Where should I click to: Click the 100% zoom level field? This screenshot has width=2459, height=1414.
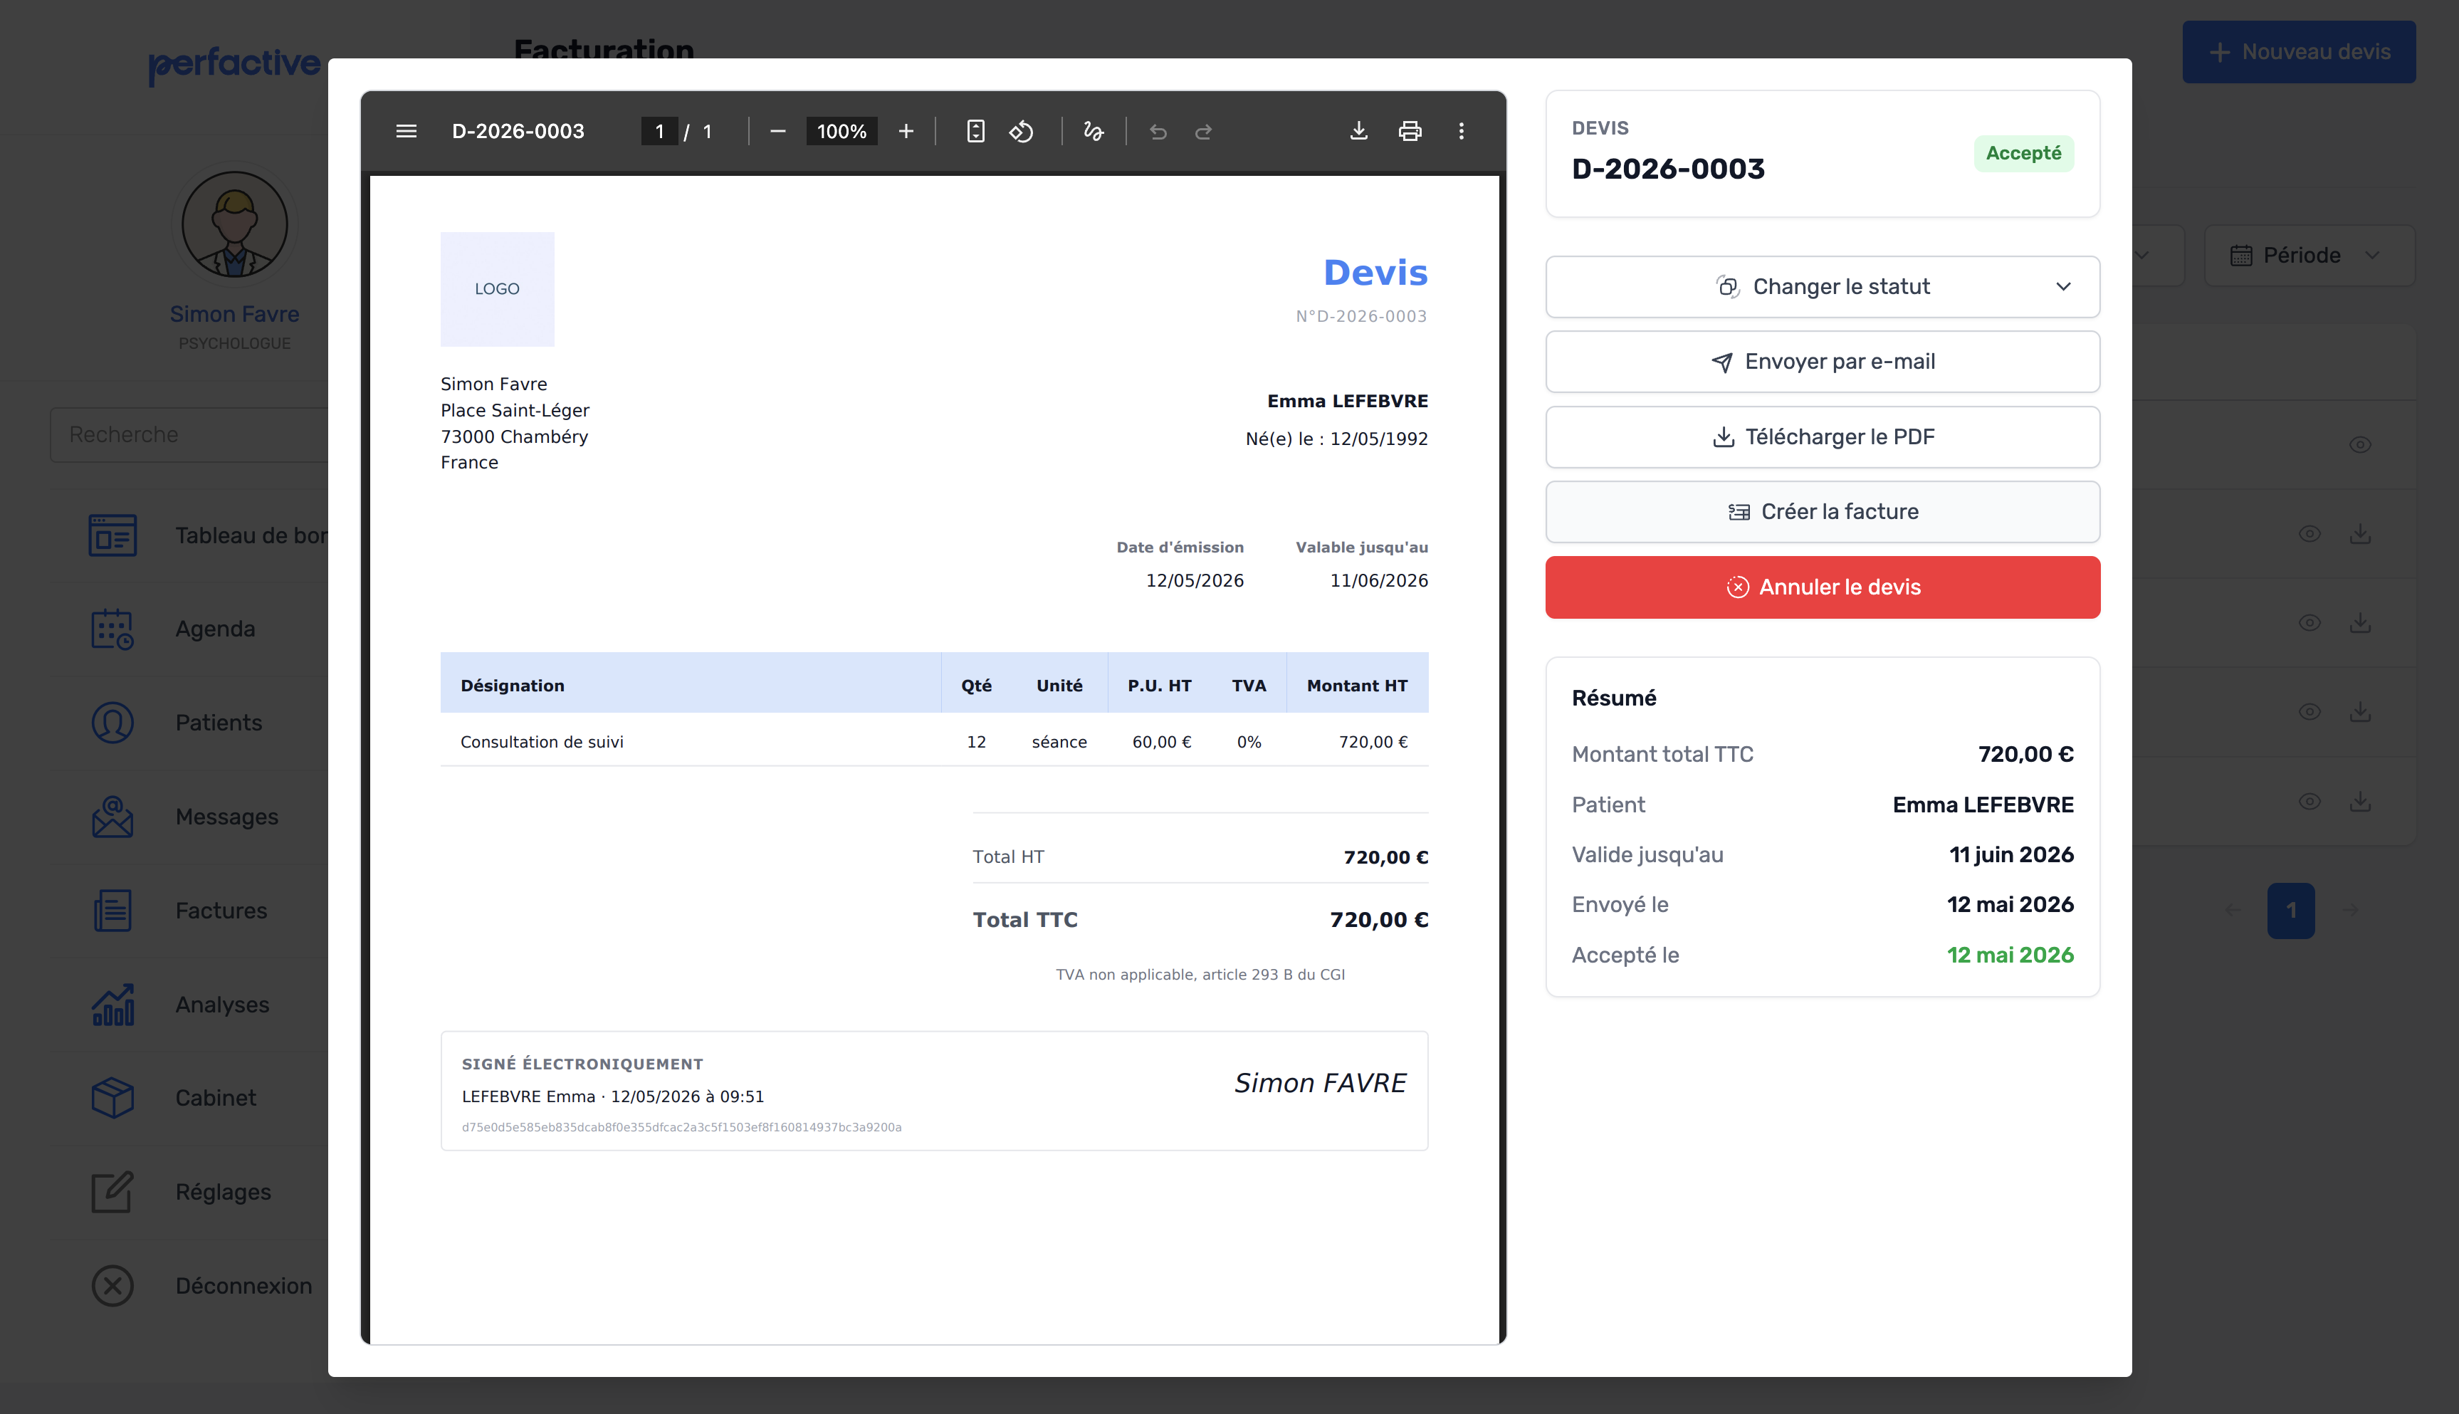coord(841,131)
